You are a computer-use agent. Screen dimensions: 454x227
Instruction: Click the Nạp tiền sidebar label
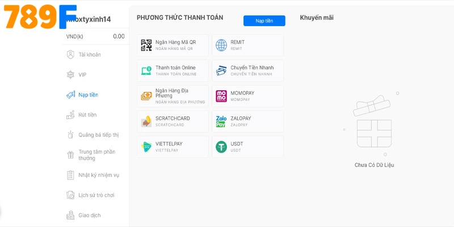89,95
